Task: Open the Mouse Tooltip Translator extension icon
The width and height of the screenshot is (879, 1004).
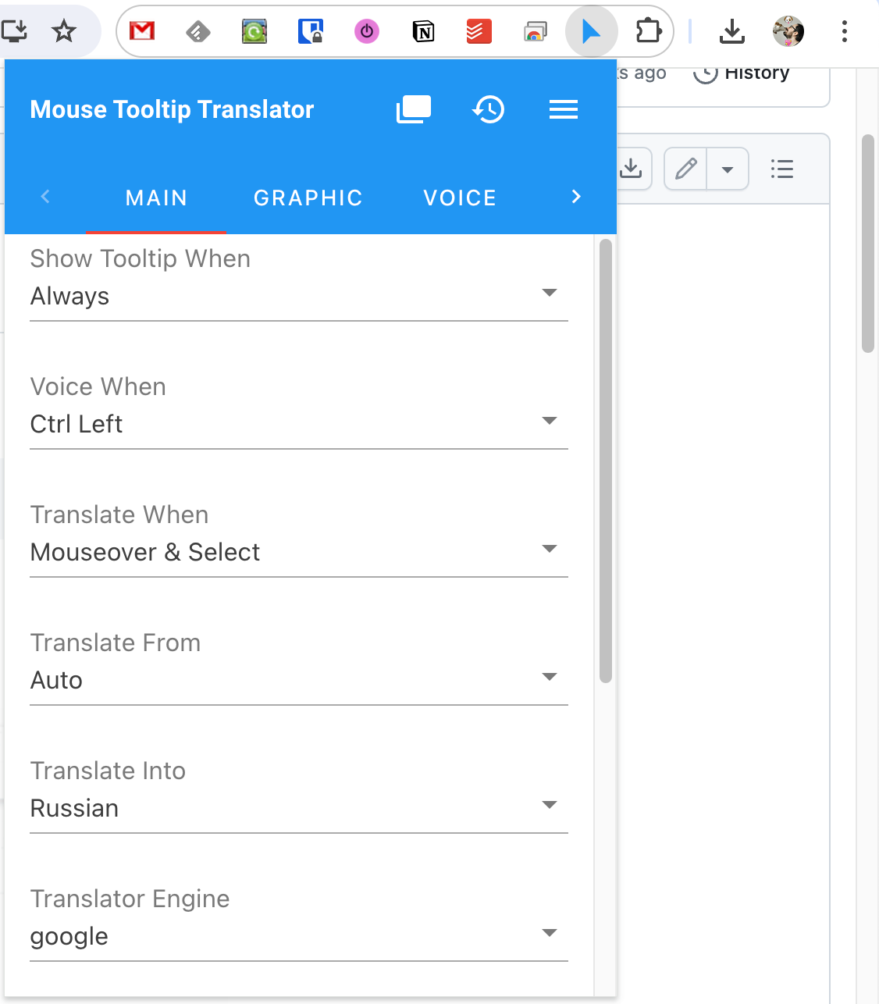Action: click(591, 31)
